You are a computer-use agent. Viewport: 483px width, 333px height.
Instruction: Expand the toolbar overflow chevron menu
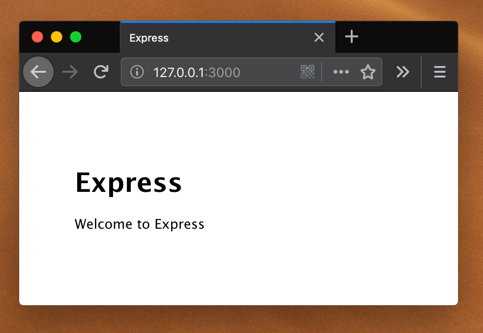[x=402, y=72]
